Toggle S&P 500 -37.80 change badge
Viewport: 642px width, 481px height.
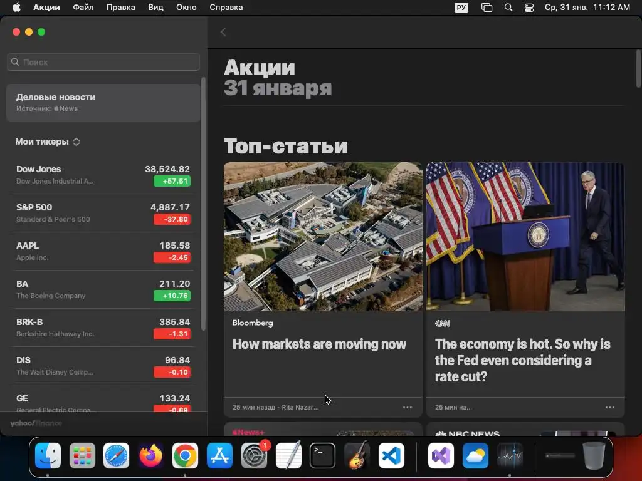point(172,219)
